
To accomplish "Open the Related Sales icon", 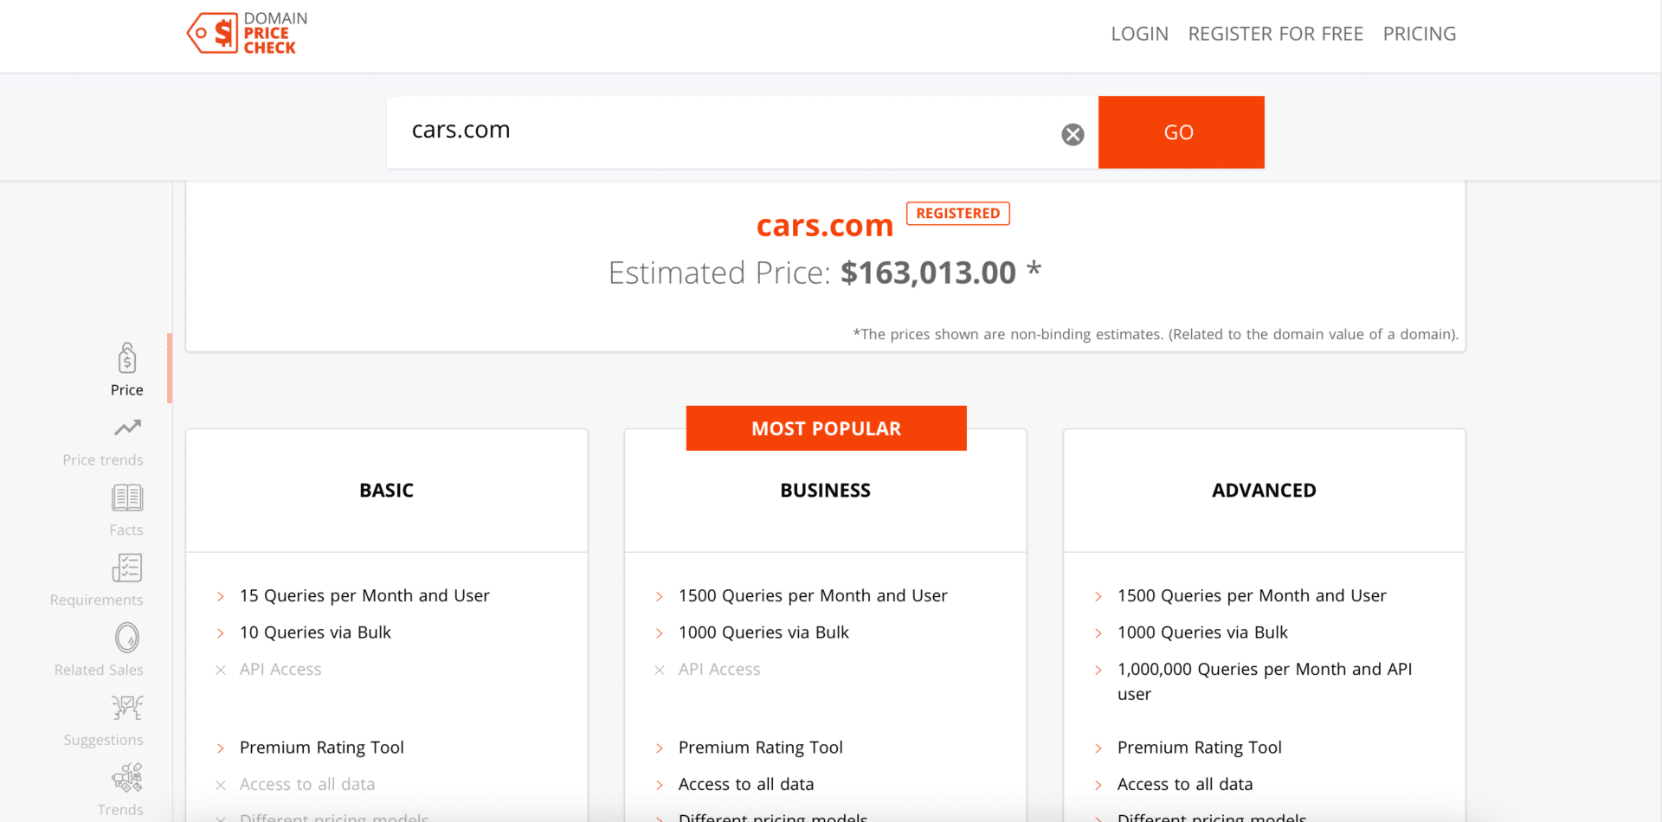I will click(127, 639).
